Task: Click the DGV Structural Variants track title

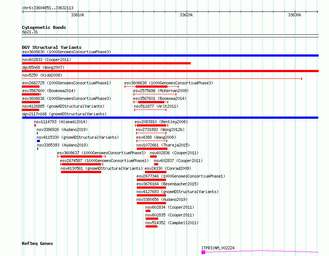Action: (x=52, y=47)
